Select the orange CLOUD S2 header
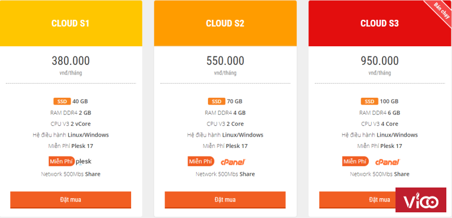The height and width of the screenshot is (218, 452). coord(225,23)
